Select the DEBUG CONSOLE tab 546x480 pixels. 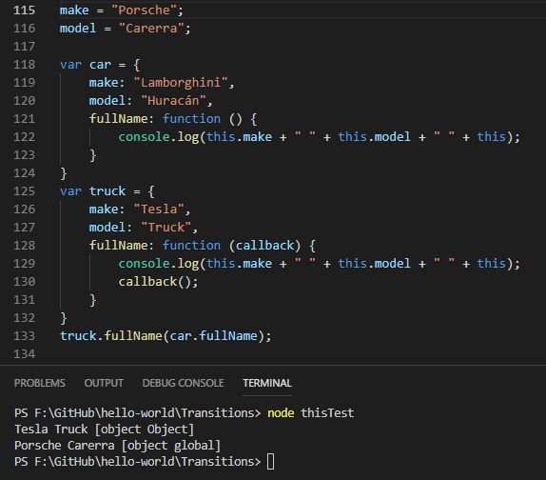pos(184,383)
